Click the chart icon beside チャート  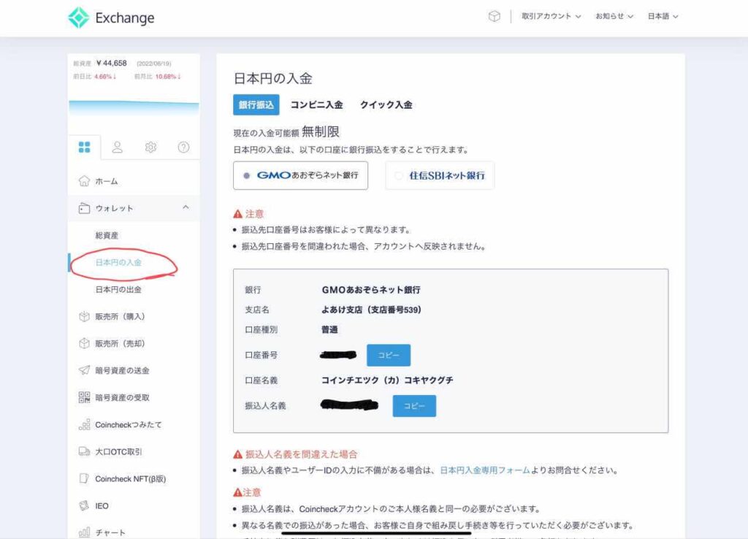(x=85, y=532)
